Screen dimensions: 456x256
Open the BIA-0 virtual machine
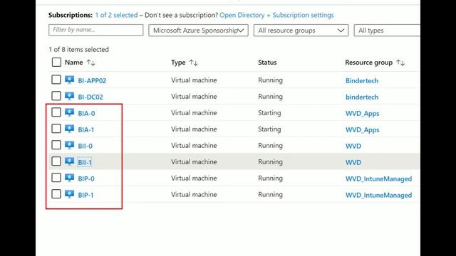coord(86,114)
